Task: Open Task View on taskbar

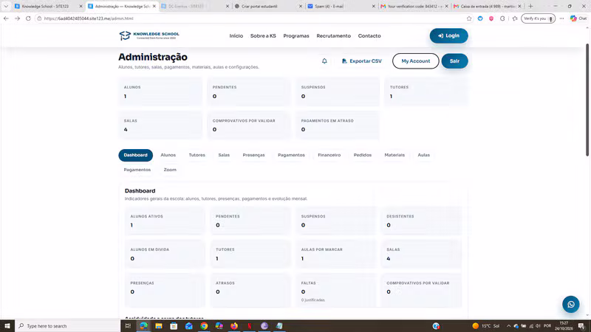Action: point(128,326)
